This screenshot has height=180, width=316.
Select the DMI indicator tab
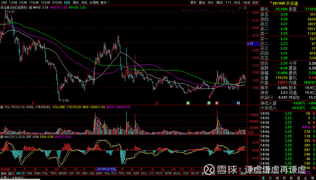30,173
